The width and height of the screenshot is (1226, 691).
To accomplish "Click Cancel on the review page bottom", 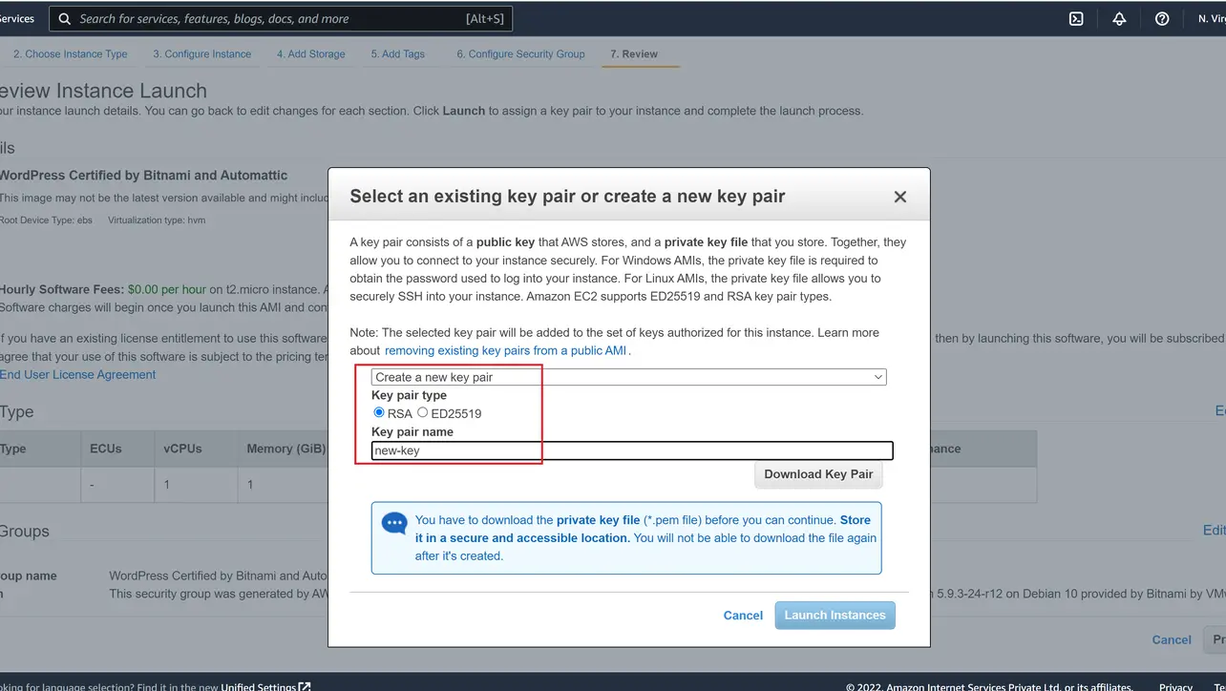I will click(1172, 640).
